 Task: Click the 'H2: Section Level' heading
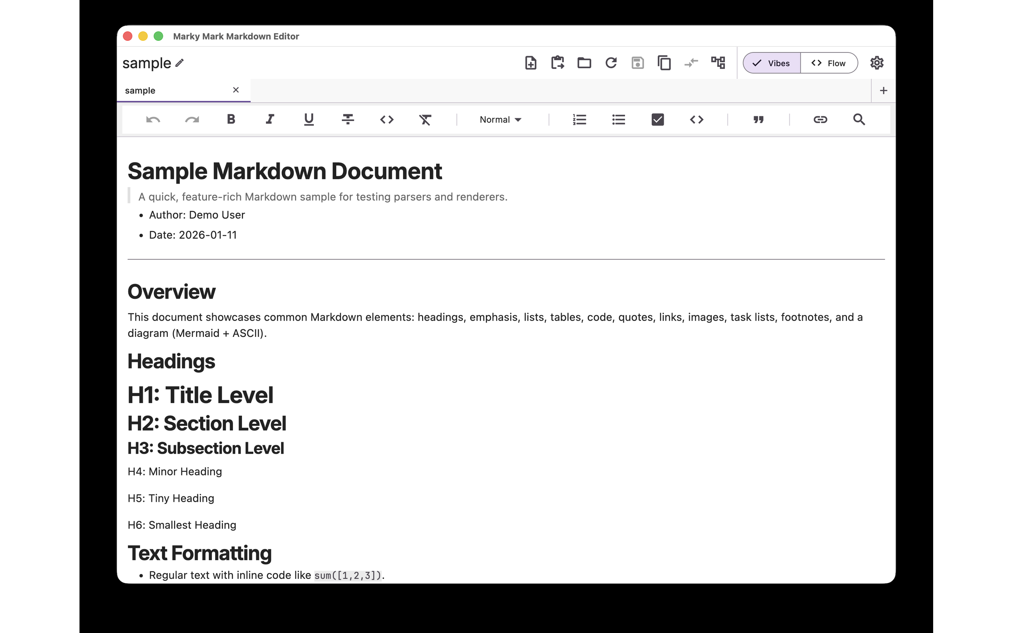pos(207,423)
